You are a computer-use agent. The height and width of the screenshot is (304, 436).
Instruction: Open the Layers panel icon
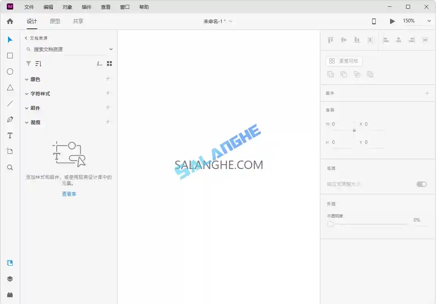(10, 279)
